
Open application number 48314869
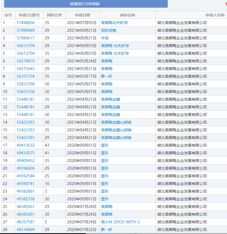pyautogui.click(x=26, y=229)
